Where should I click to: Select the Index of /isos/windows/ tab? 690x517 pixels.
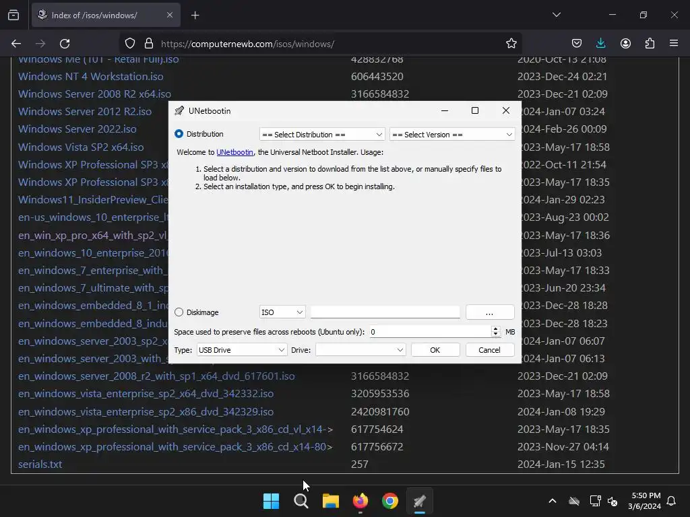coord(106,15)
